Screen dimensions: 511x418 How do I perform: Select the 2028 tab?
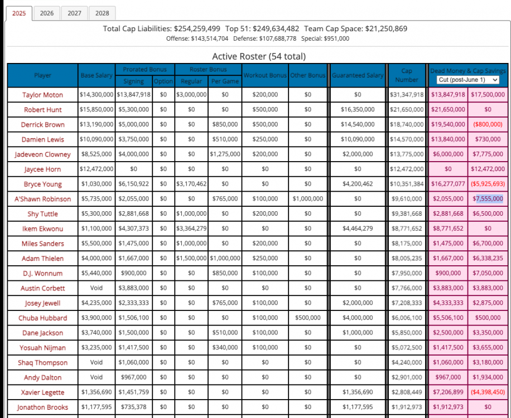click(x=102, y=13)
